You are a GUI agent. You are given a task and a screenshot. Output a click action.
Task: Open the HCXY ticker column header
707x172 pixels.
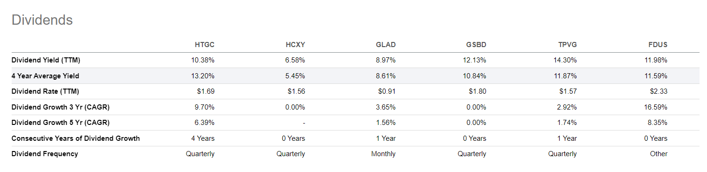click(295, 45)
